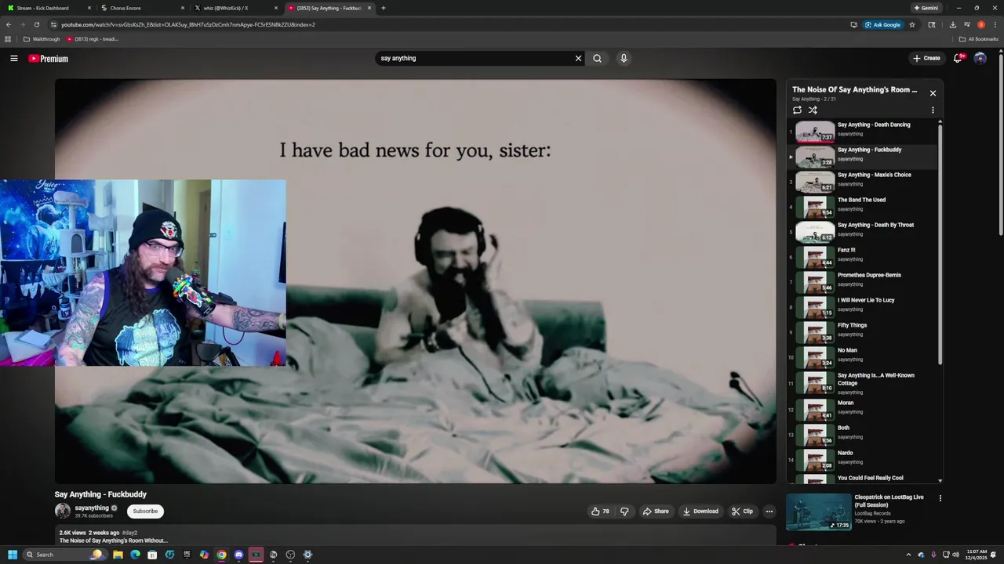
Task: Open File Explorer from taskbar
Action: click(x=118, y=555)
